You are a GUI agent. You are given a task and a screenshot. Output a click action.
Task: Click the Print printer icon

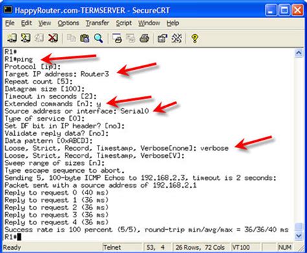(144, 38)
